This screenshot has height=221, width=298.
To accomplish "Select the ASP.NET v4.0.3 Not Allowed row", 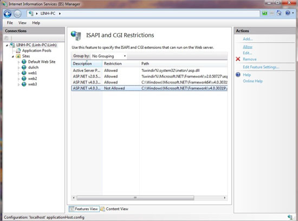I will pyautogui.click(x=150, y=88).
